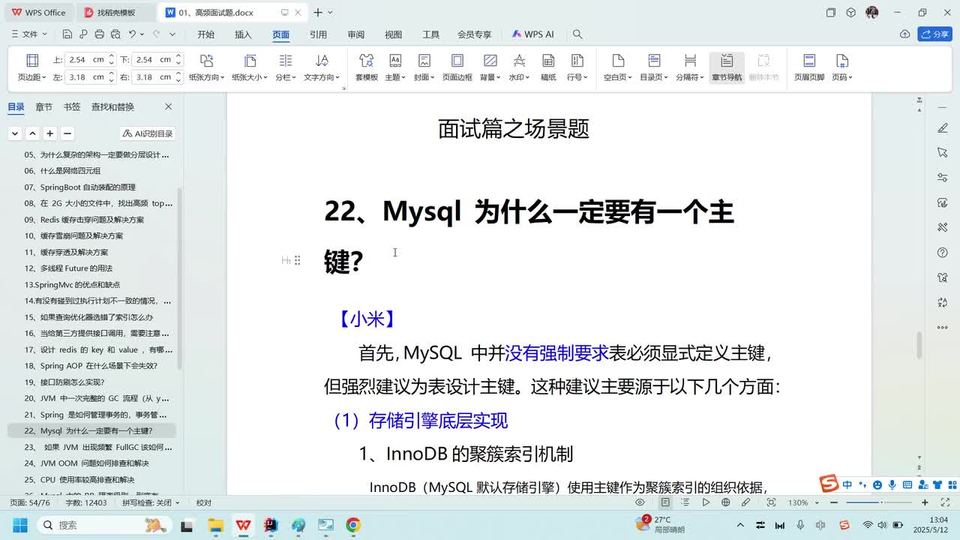Select the 书签 tab in navigation pane
The height and width of the screenshot is (540, 960).
[x=72, y=106]
